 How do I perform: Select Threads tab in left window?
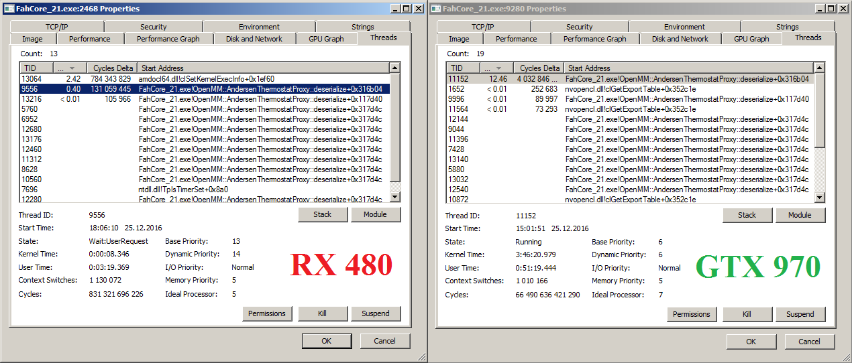pos(384,38)
